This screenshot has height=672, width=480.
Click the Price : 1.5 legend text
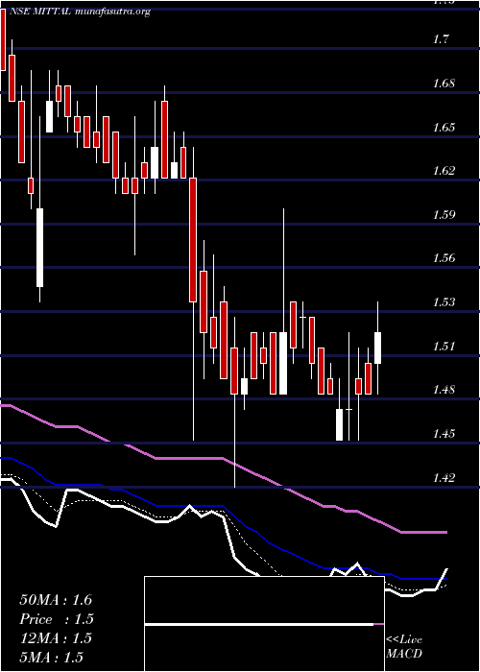click(x=57, y=619)
